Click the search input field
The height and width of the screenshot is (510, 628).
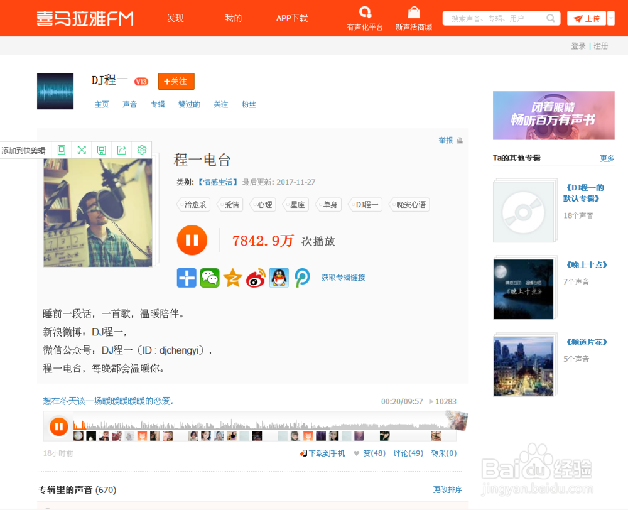496,18
